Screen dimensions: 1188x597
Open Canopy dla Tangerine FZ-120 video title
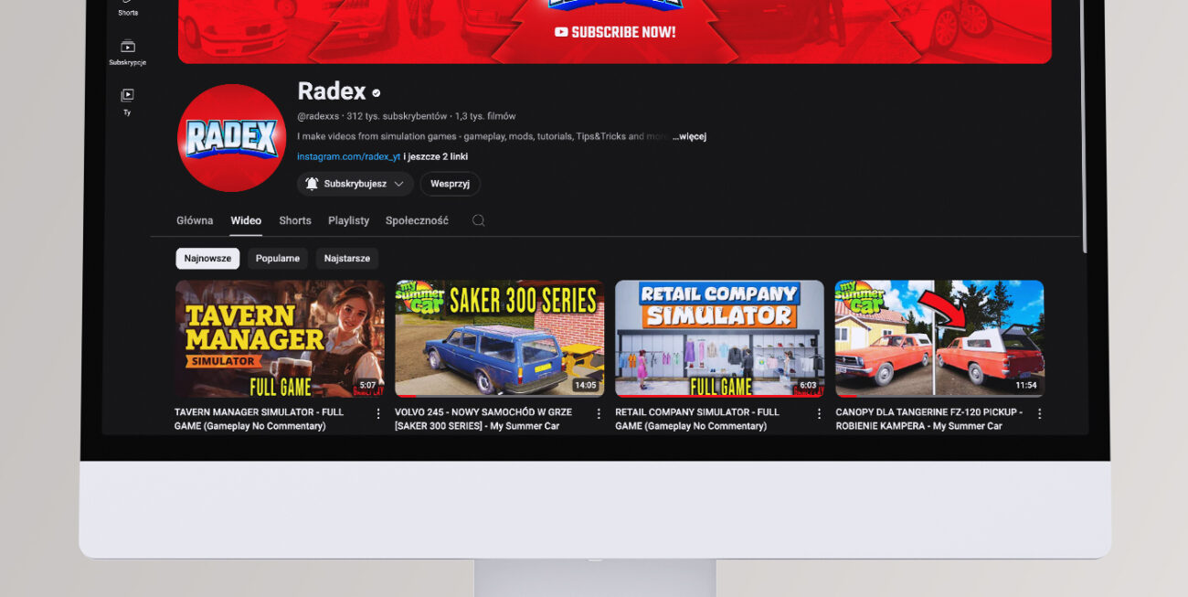928,419
